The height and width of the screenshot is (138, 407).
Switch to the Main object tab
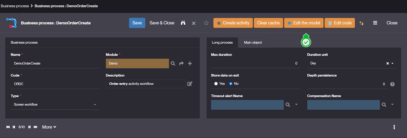[253, 42]
